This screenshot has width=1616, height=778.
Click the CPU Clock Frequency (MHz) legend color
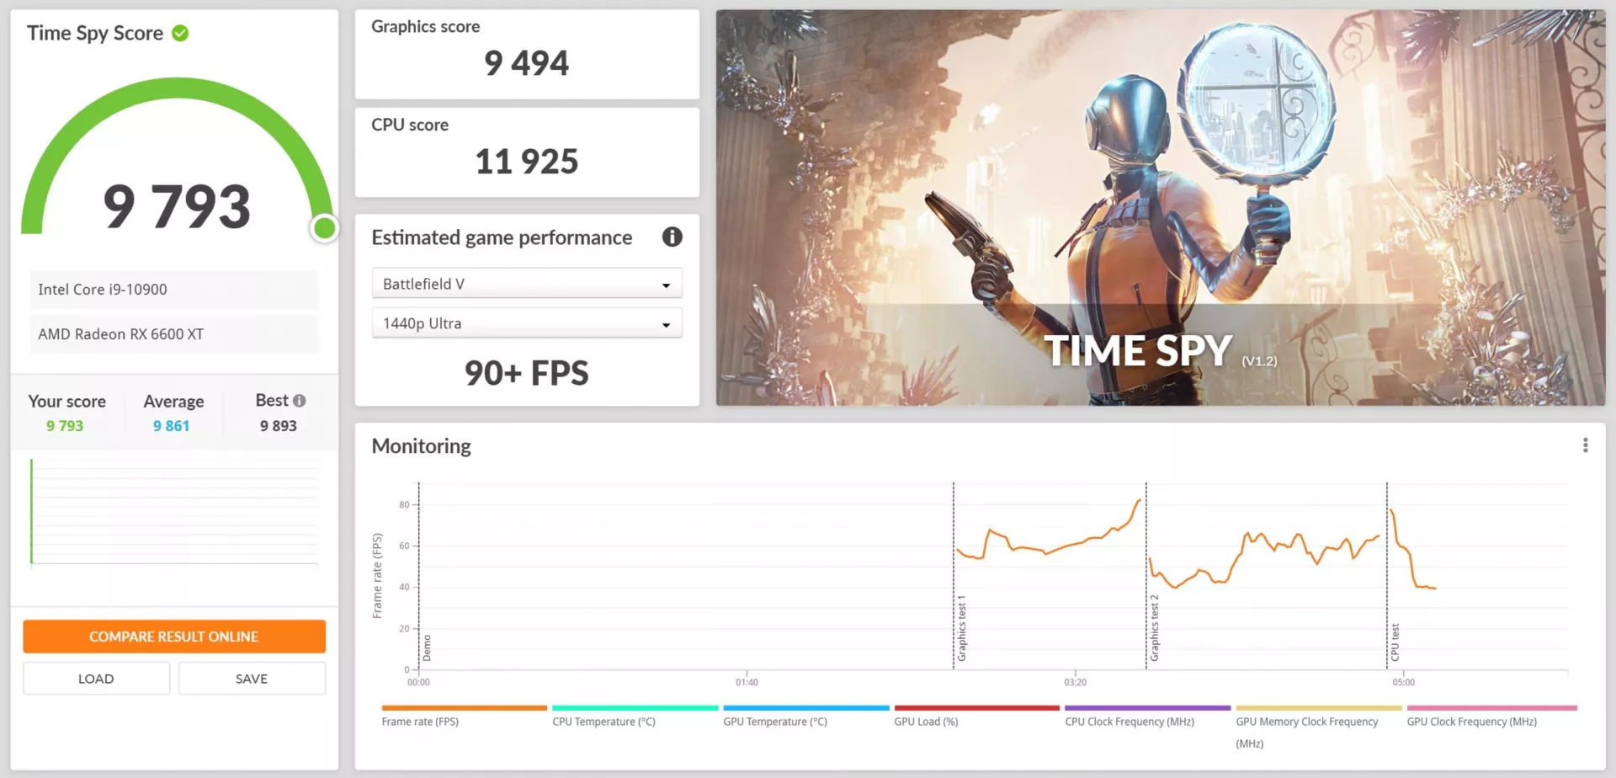coord(1147,708)
